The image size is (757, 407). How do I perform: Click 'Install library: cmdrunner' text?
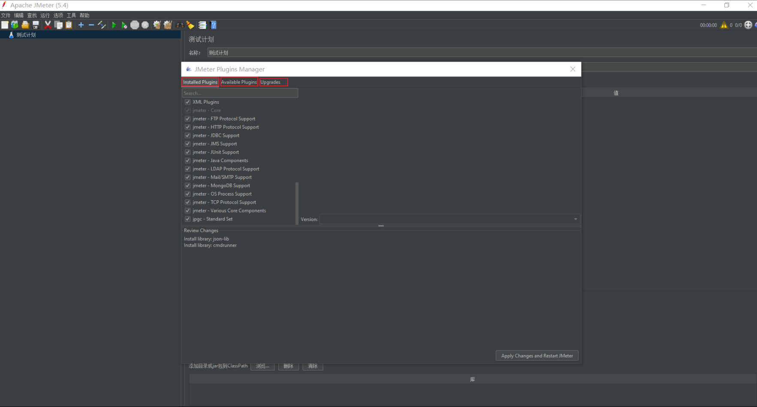click(210, 245)
